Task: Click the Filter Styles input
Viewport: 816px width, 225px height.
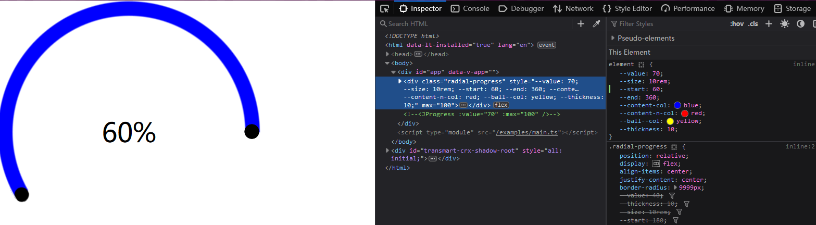Action: 667,23
